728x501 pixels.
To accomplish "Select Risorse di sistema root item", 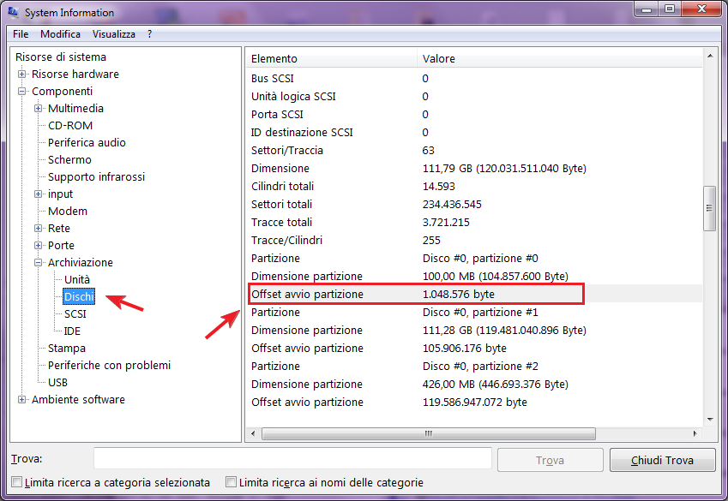I will tap(61, 57).
